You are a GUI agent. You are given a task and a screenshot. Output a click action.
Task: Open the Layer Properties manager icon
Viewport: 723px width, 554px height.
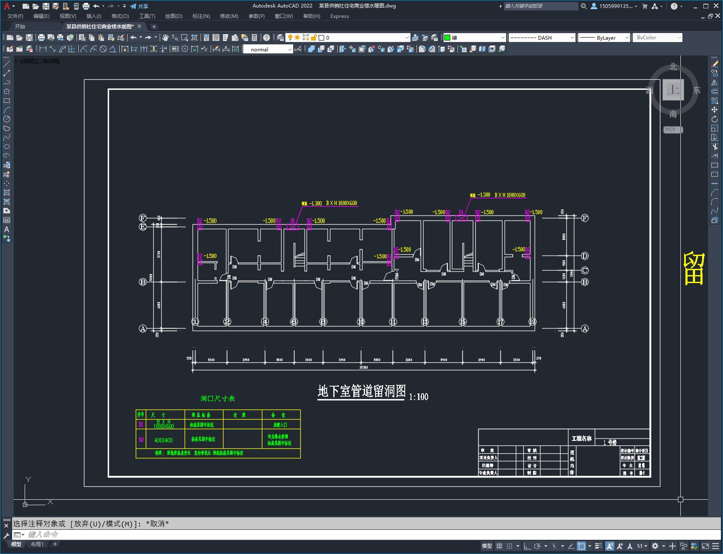pyautogui.click(x=280, y=38)
